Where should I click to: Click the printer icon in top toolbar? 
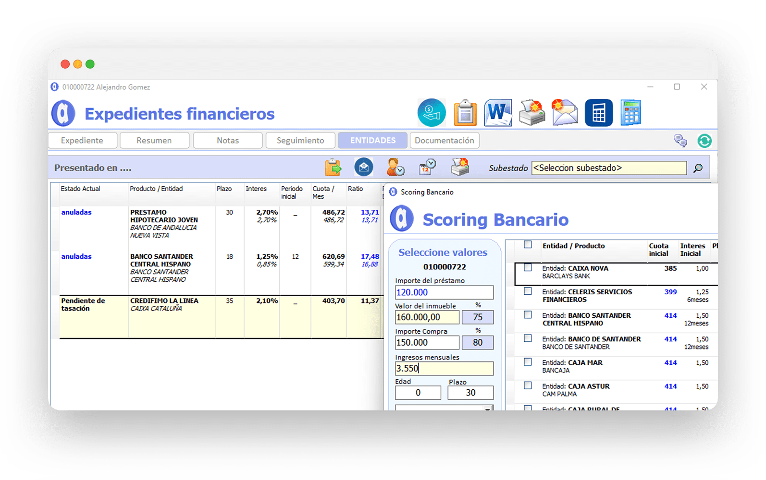pyautogui.click(x=532, y=113)
